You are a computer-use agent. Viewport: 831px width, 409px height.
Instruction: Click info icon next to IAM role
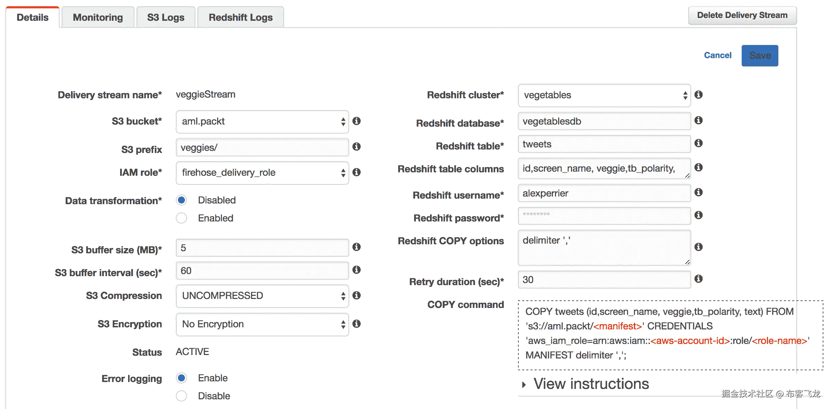pyautogui.click(x=356, y=172)
